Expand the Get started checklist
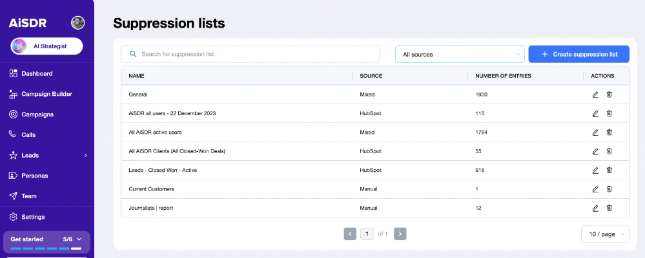 (x=79, y=239)
